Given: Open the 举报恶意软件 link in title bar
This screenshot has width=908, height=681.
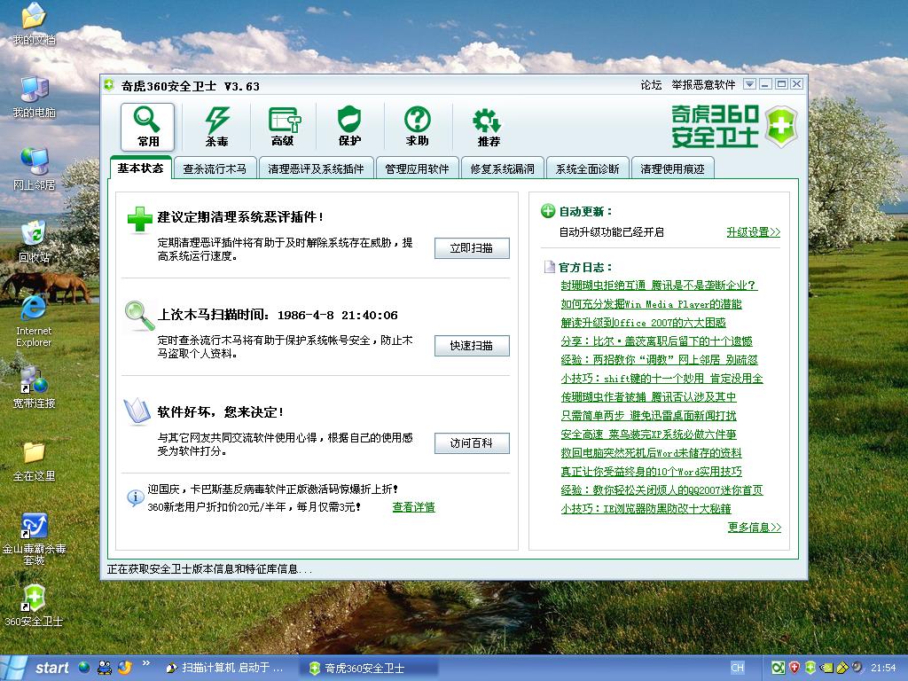Looking at the screenshot, I should coord(703,85).
